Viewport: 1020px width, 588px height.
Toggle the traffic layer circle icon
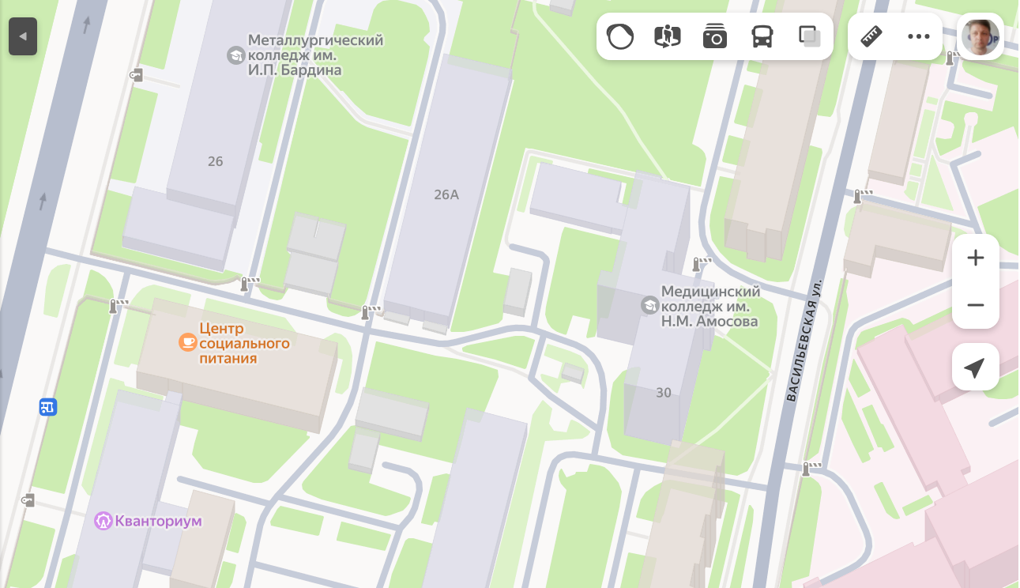point(620,36)
